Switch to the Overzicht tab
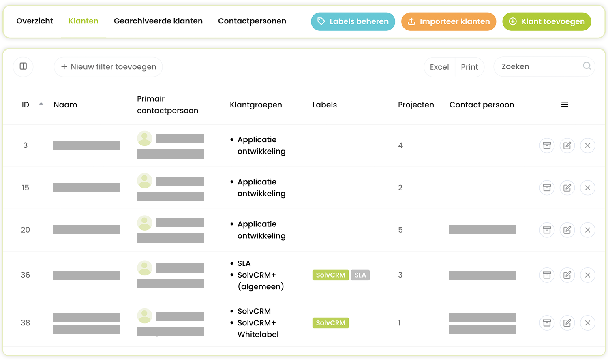 click(x=34, y=21)
